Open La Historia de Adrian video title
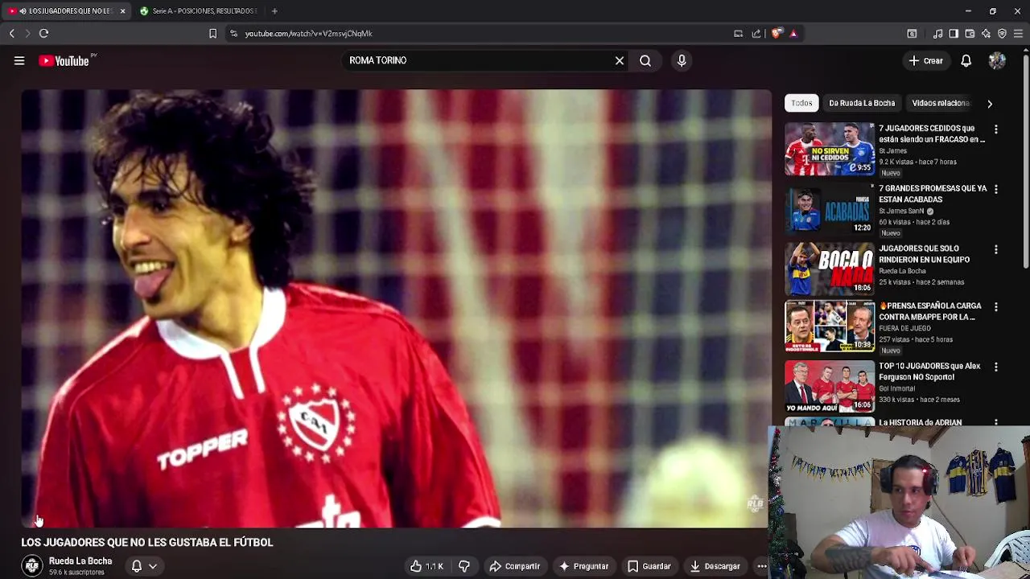The height and width of the screenshot is (579, 1030). 921,422
